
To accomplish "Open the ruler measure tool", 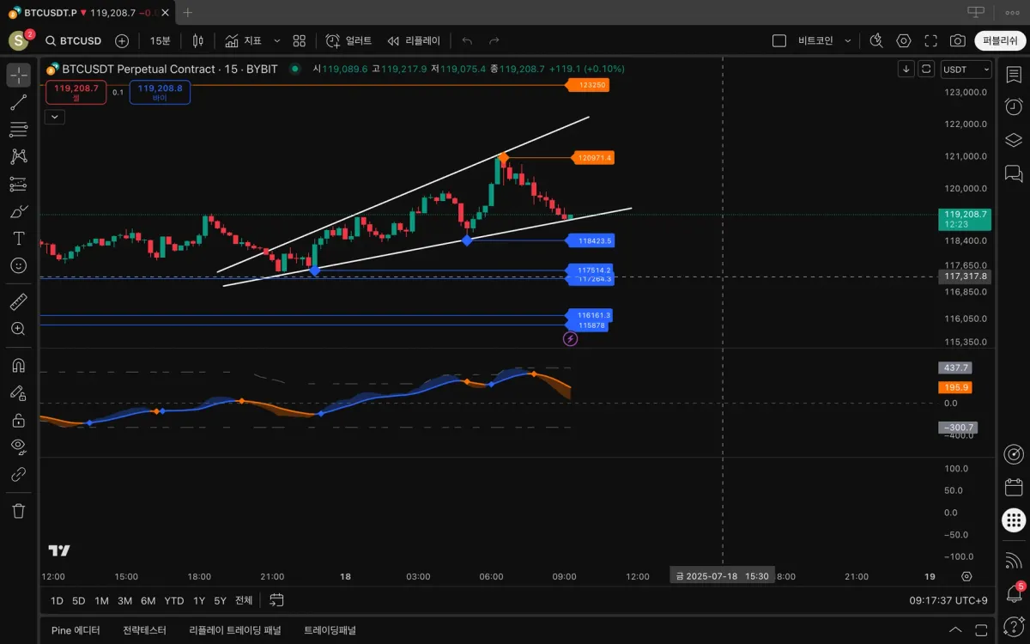I will (18, 301).
